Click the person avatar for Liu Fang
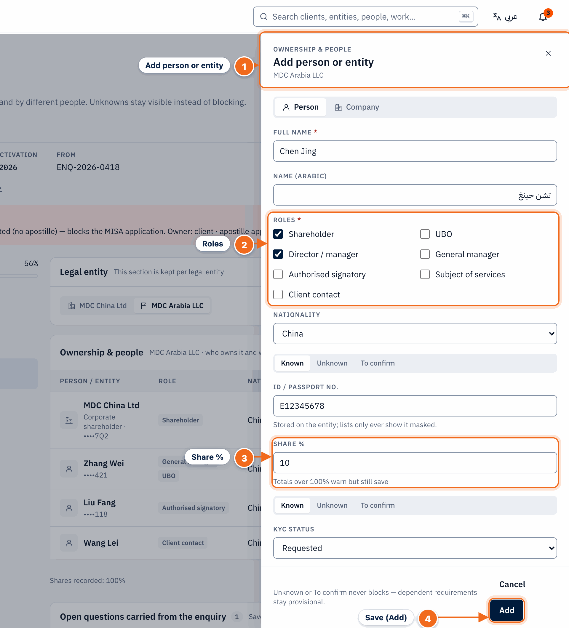This screenshot has height=628, width=569. 69,508
